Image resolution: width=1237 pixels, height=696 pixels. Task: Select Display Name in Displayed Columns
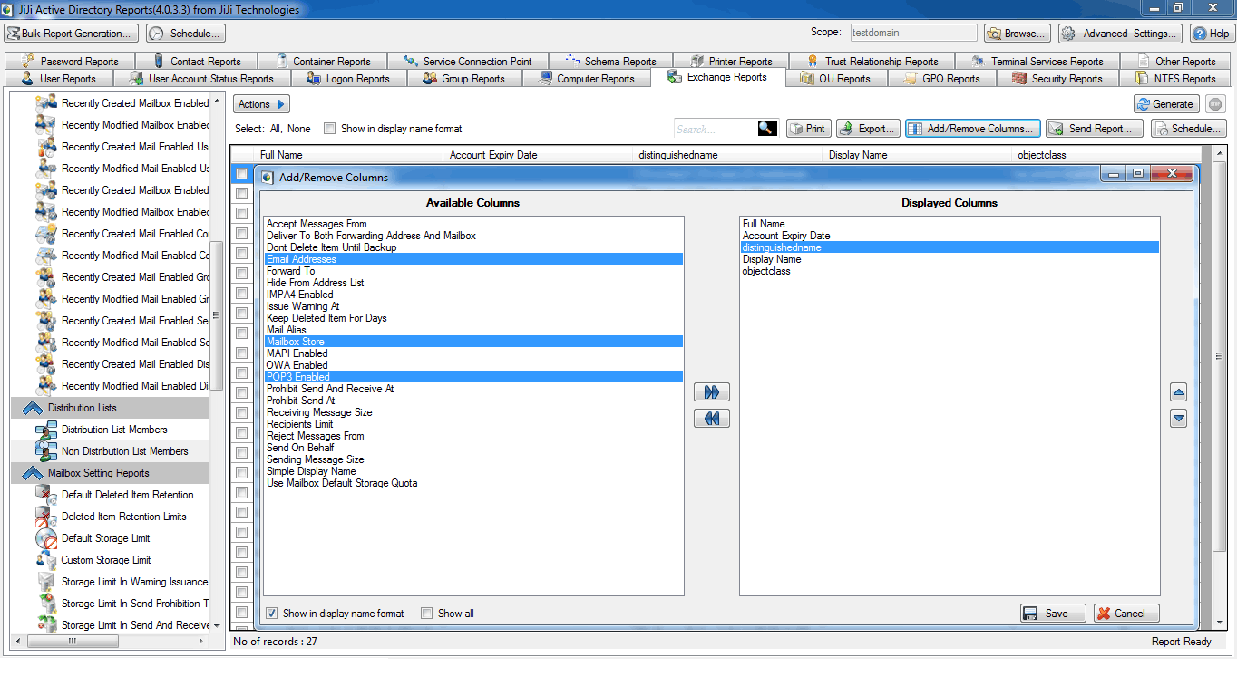[950, 259]
